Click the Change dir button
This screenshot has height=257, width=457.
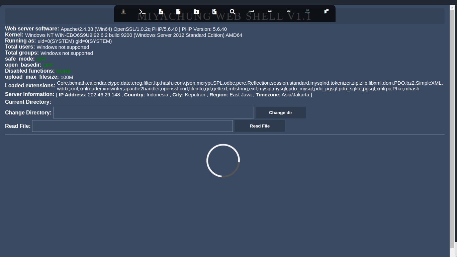coord(281,113)
